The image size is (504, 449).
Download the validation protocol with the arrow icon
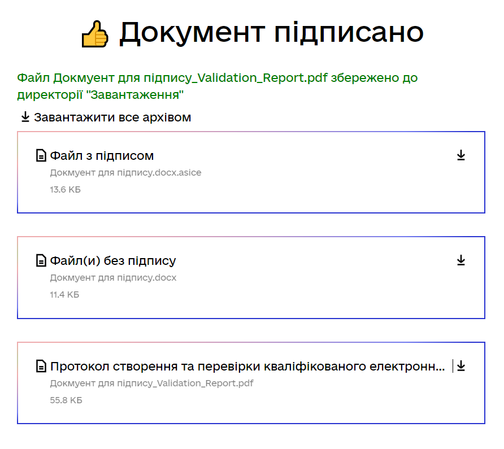pyautogui.click(x=461, y=366)
